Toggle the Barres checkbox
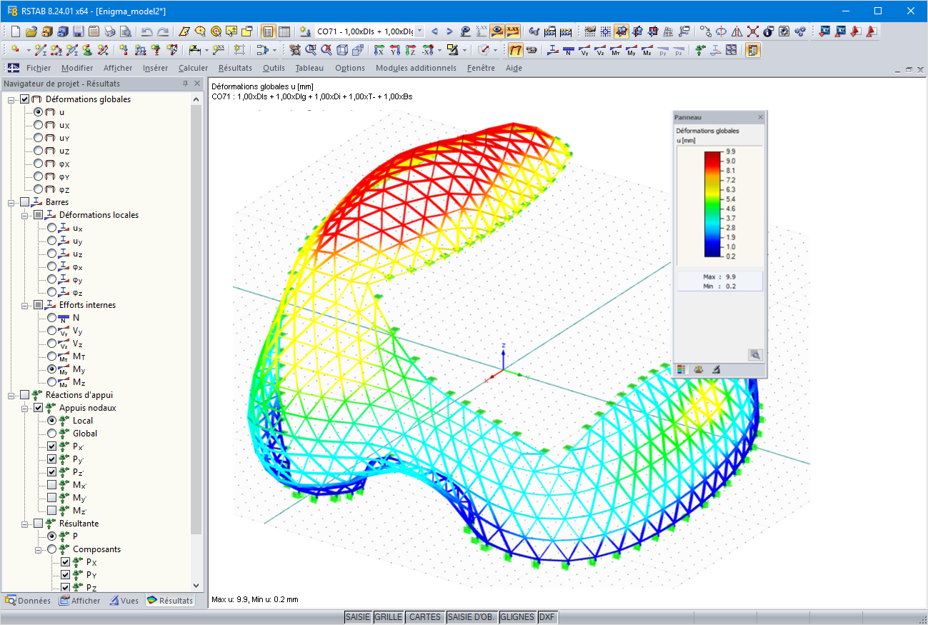 [25, 202]
